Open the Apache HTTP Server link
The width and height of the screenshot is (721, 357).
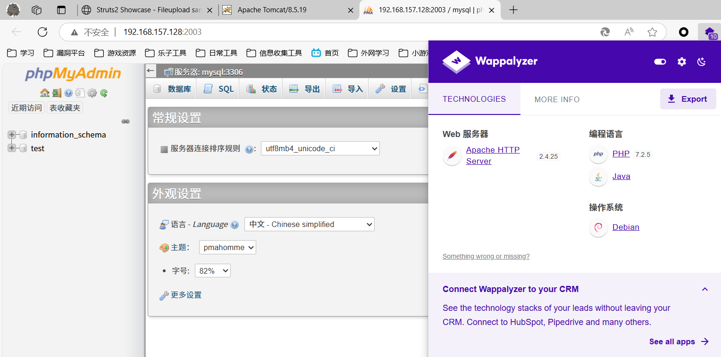click(x=493, y=155)
